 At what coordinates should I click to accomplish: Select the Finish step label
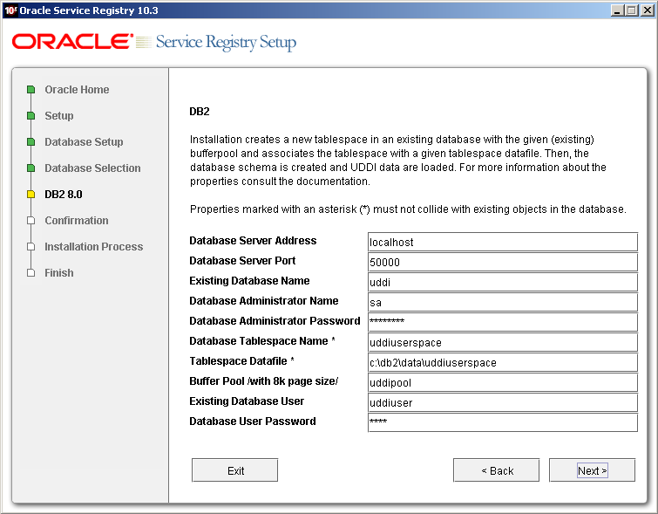coord(59,273)
